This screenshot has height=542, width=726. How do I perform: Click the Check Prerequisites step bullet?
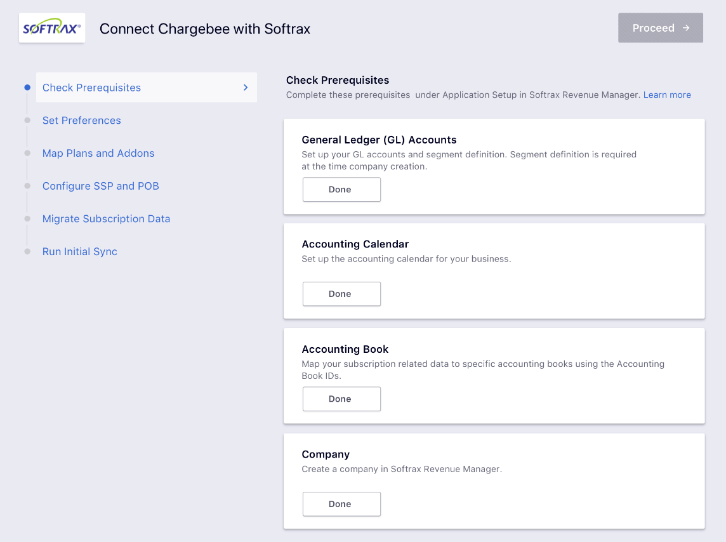tap(27, 88)
